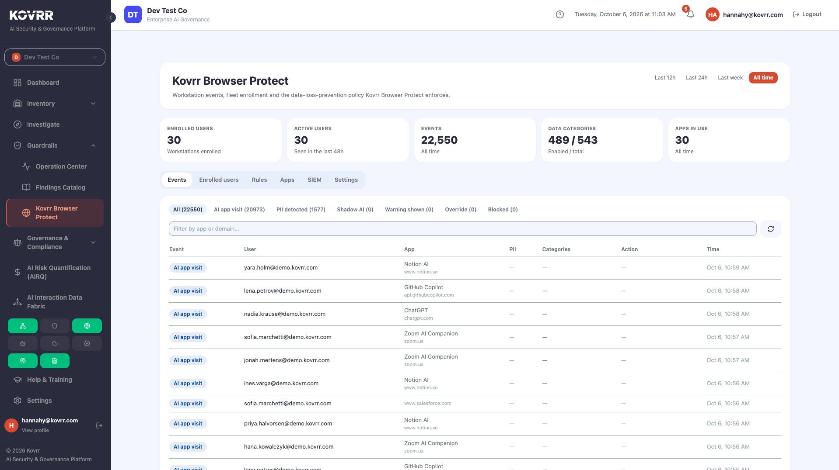Open Investigate page
Screen dimensions: 839x470
point(55,124)
